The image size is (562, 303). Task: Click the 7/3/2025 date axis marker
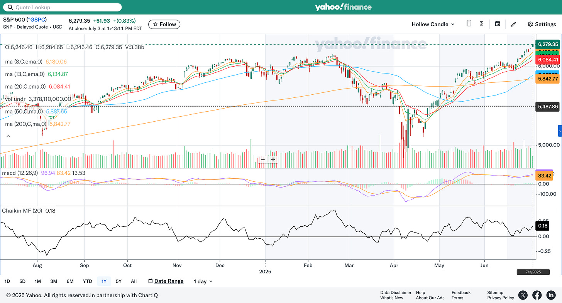tap(533, 272)
